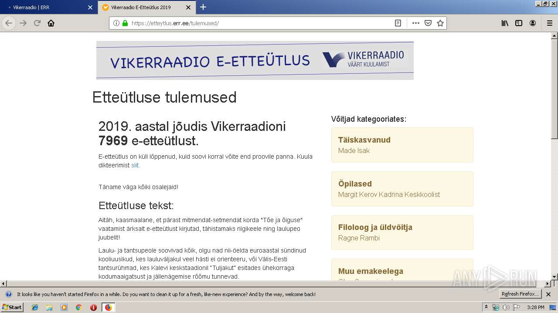Follow the 'siit' dictation link
The image size is (558, 313).
coord(136,165)
